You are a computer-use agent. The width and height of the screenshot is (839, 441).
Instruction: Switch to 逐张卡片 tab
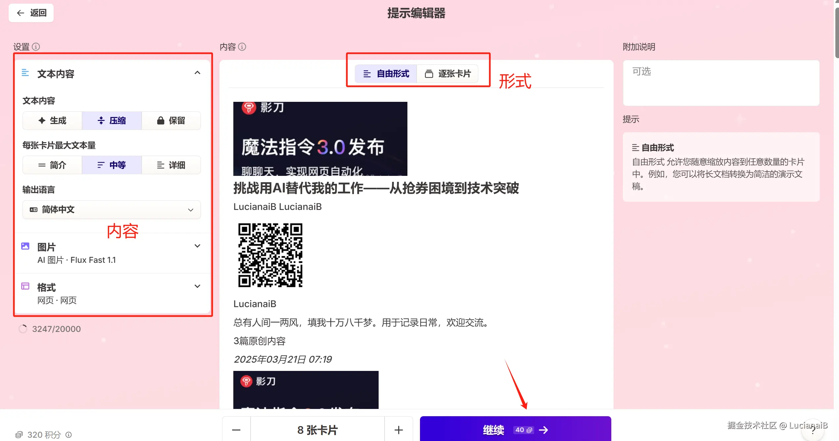(x=447, y=74)
